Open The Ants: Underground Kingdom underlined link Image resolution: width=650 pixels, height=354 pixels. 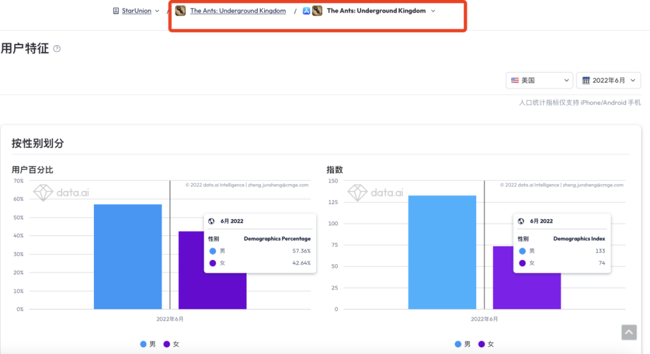click(238, 11)
